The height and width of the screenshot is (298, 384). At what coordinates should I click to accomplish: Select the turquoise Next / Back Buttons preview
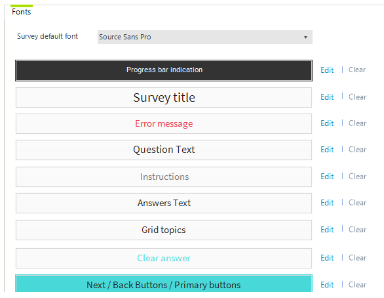(x=164, y=284)
